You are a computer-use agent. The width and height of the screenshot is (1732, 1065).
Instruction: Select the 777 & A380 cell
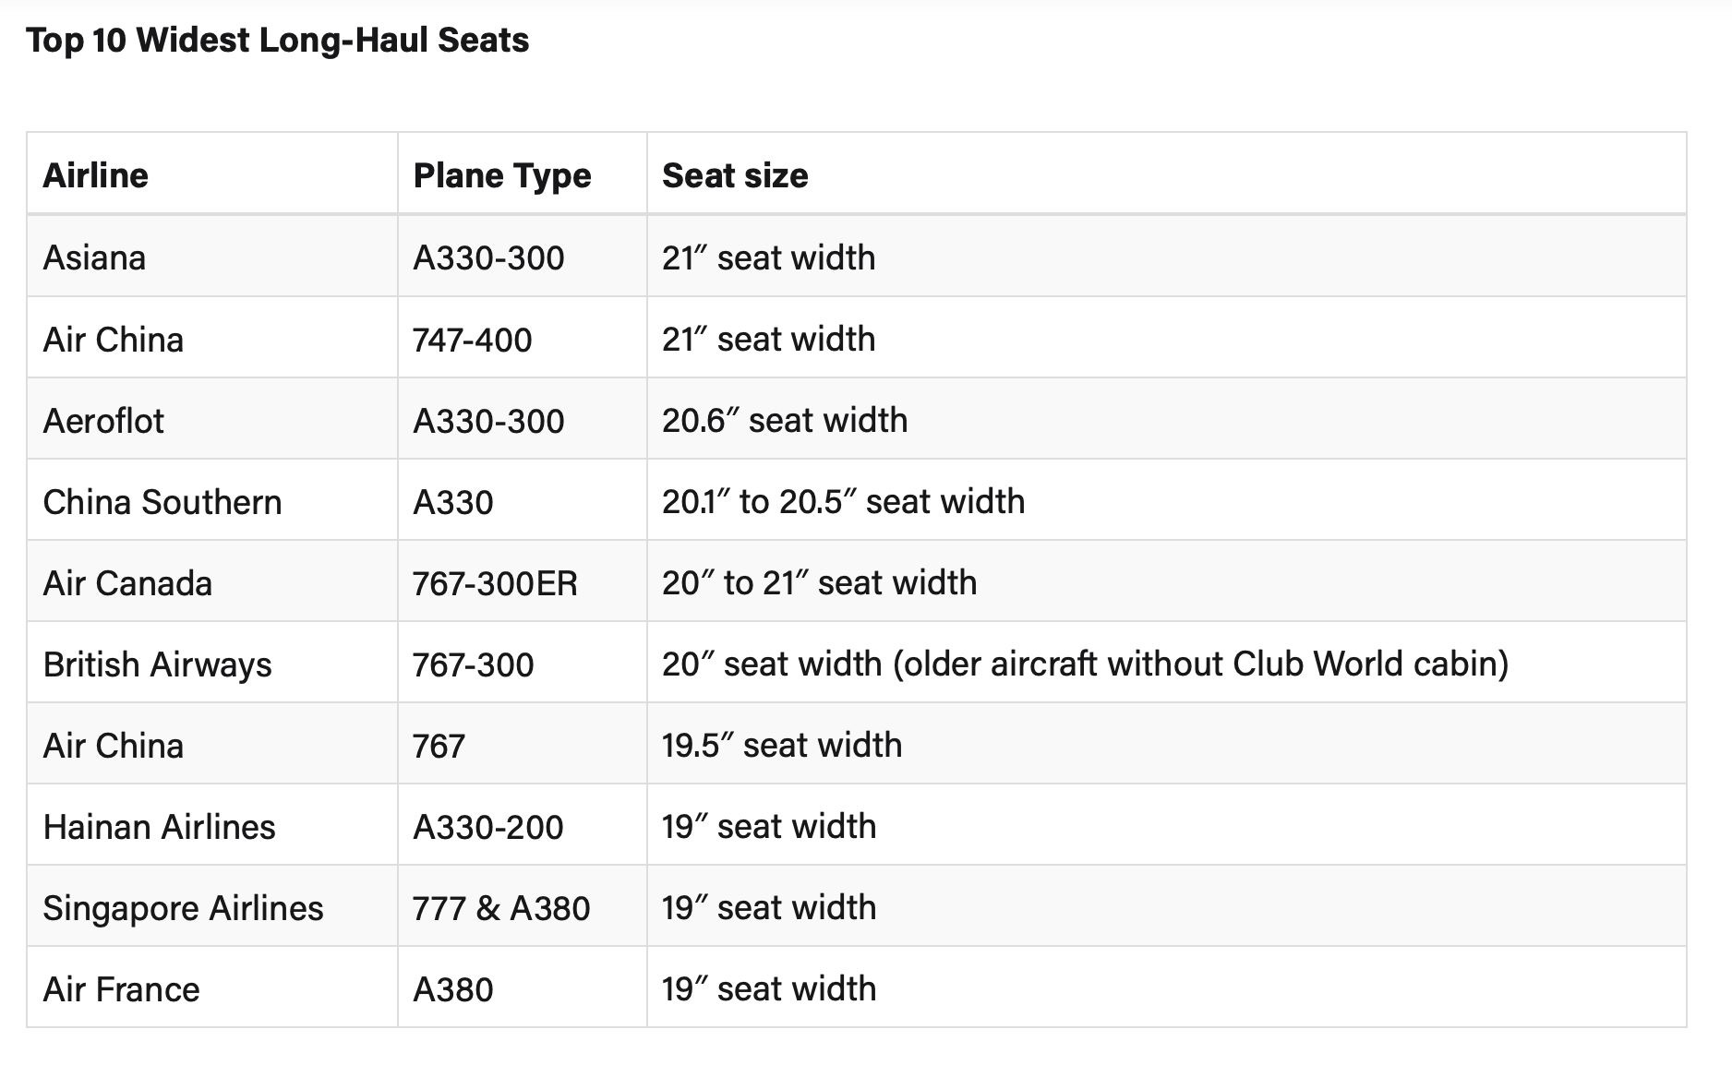tap(523, 906)
